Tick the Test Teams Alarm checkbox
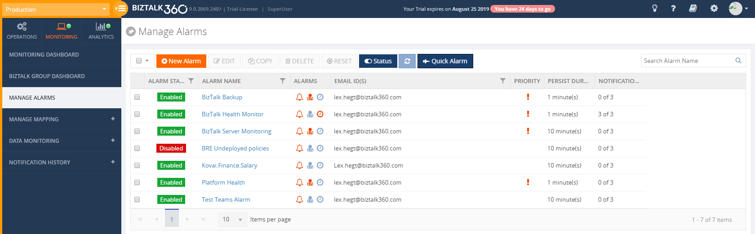755x234 pixels. [137, 199]
